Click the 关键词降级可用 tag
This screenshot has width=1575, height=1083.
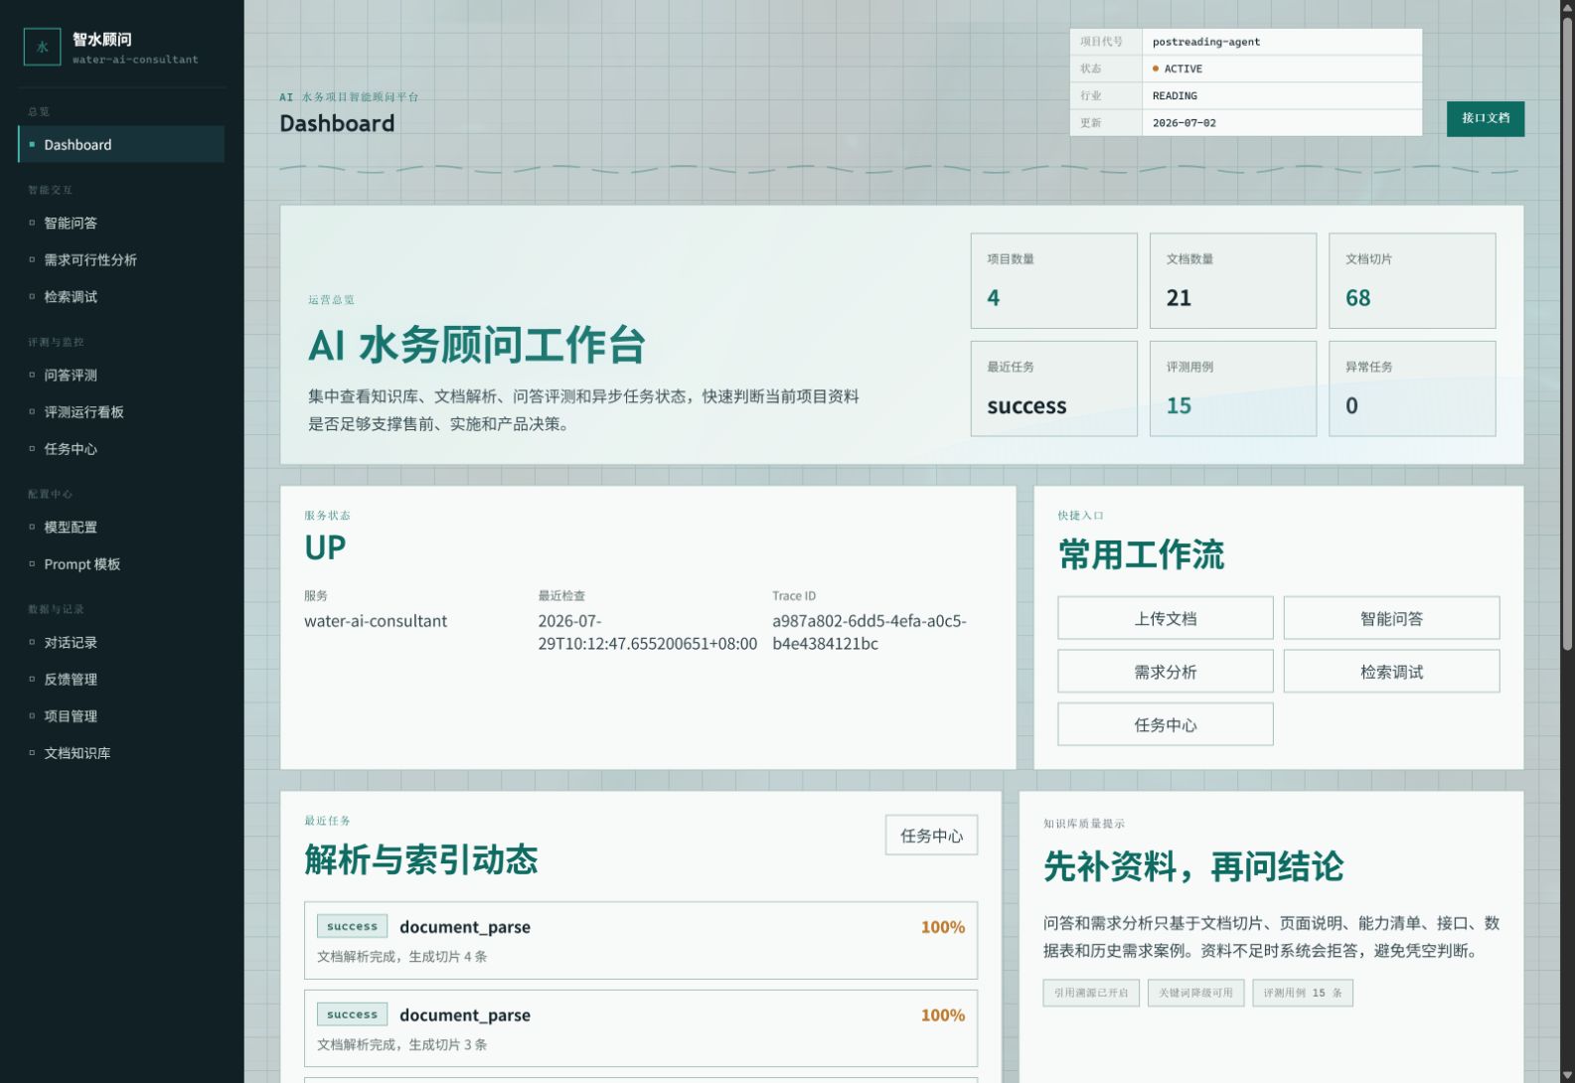click(1195, 993)
